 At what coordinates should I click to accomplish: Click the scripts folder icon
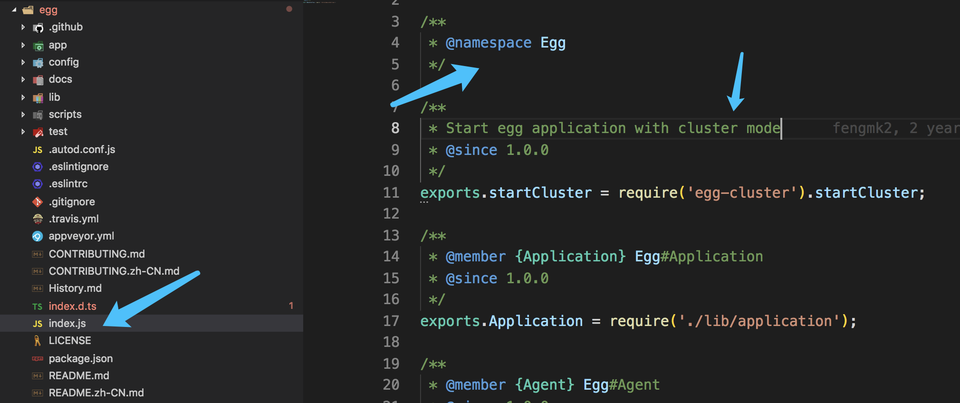coord(38,115)
